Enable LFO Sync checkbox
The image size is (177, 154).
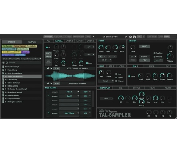[x=116, y=74]
